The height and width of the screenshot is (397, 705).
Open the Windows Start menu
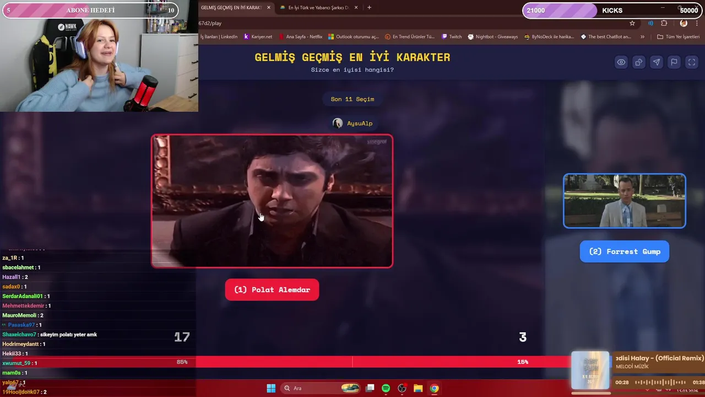click(x=271, y=388)
